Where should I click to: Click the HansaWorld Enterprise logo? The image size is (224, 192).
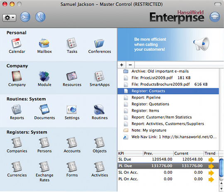pyautogui.click(x=177, y=17)
